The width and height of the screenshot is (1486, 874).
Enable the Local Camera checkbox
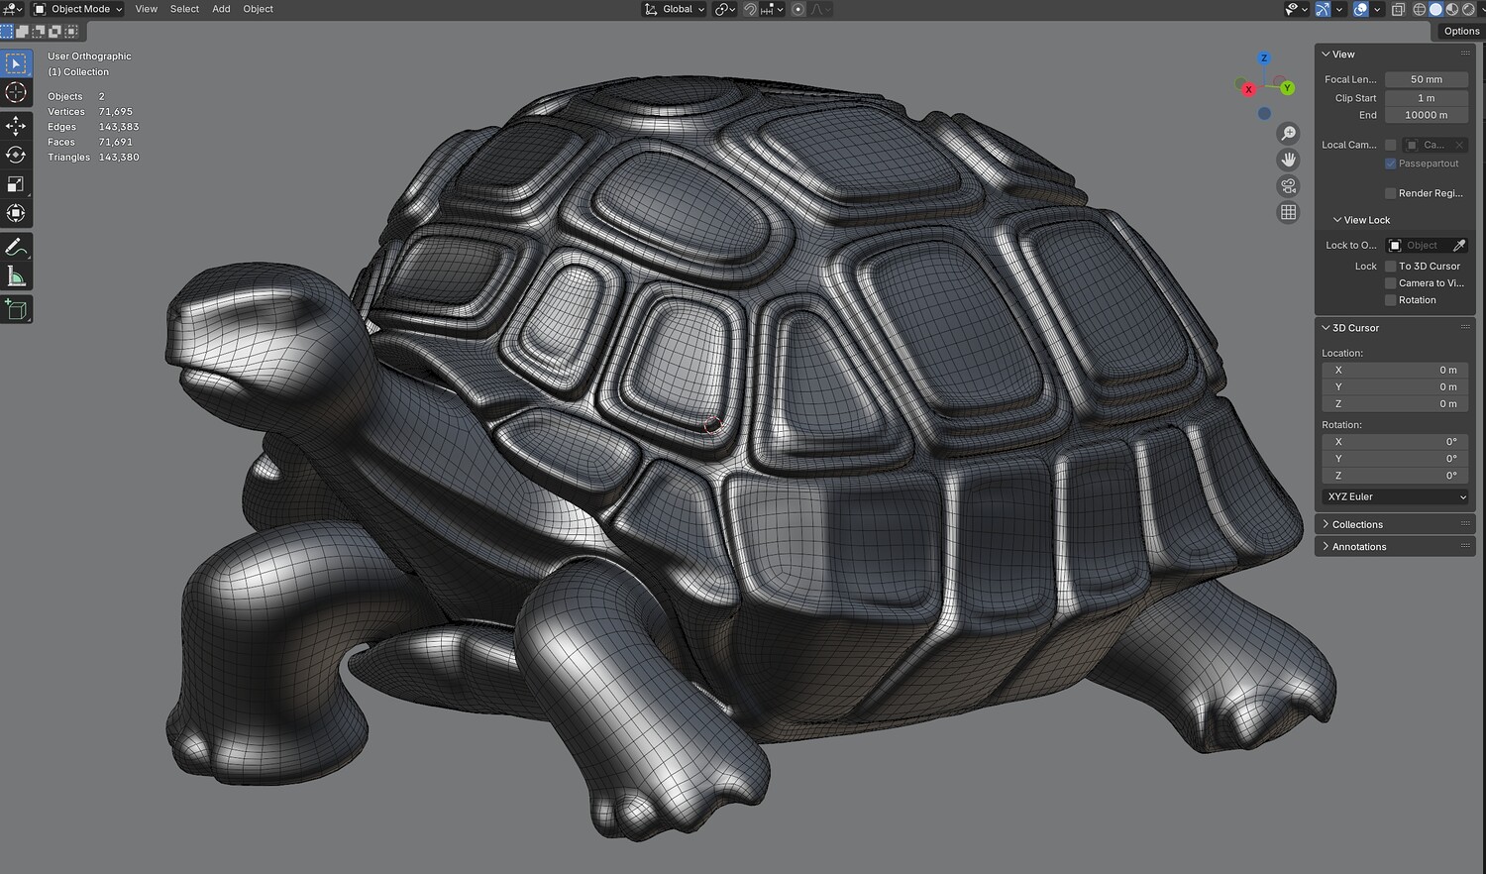click(1391, 145)
